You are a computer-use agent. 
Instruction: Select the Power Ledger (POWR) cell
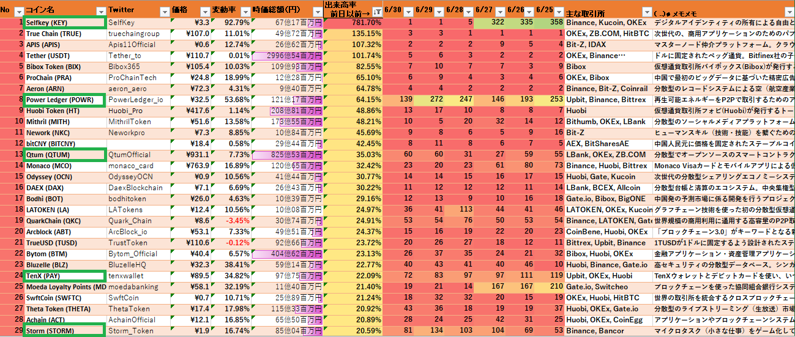64,100
